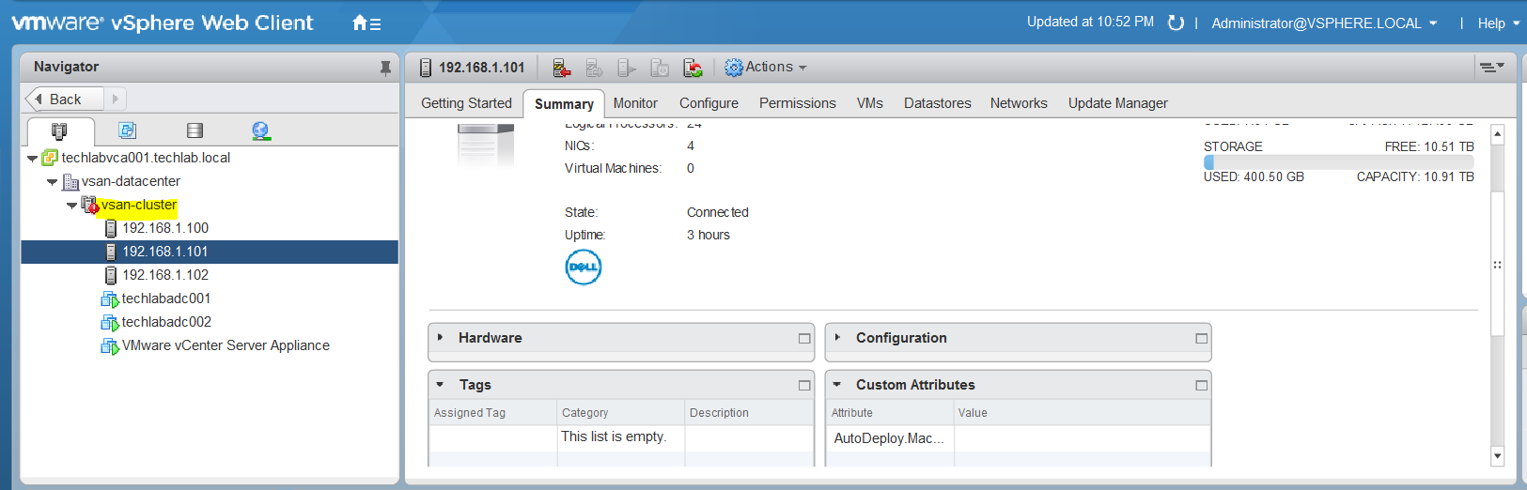
Task: Select the highlighted vsan-cluster item
Action: pos(138,205)
